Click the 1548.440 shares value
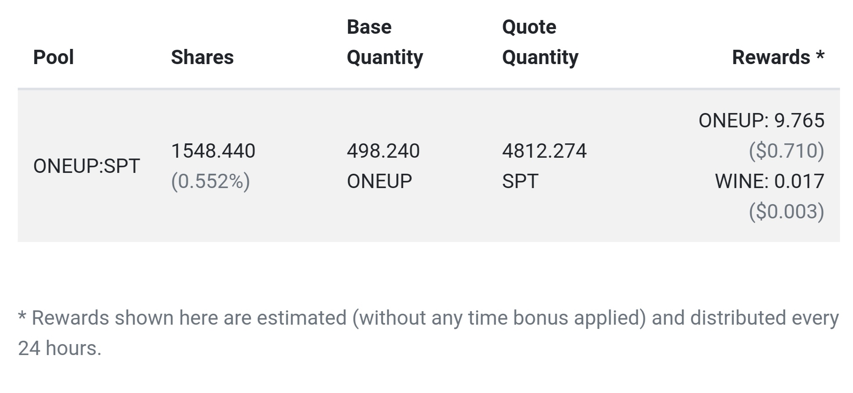The image size is (853, 393). [213, 151]
